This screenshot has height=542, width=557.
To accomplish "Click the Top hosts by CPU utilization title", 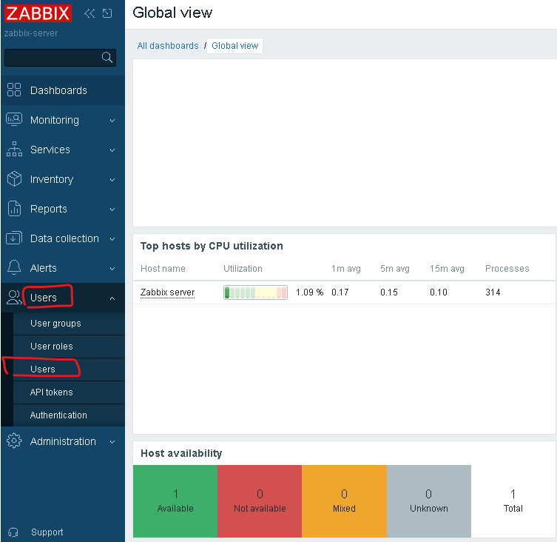I will (212, 246).
